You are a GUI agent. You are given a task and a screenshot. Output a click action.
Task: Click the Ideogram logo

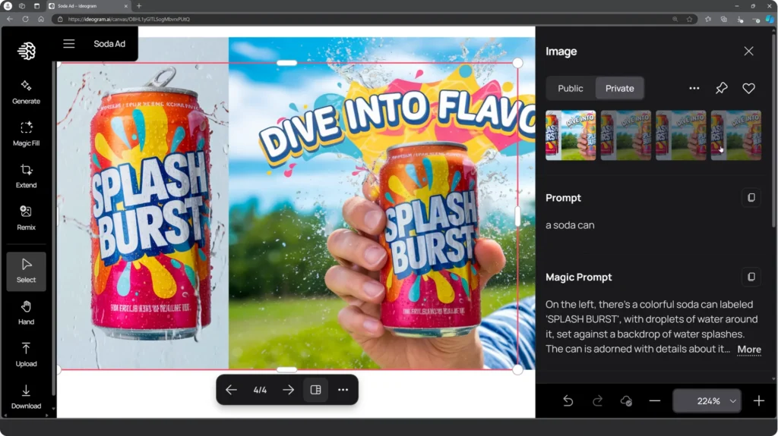point(27,51)
